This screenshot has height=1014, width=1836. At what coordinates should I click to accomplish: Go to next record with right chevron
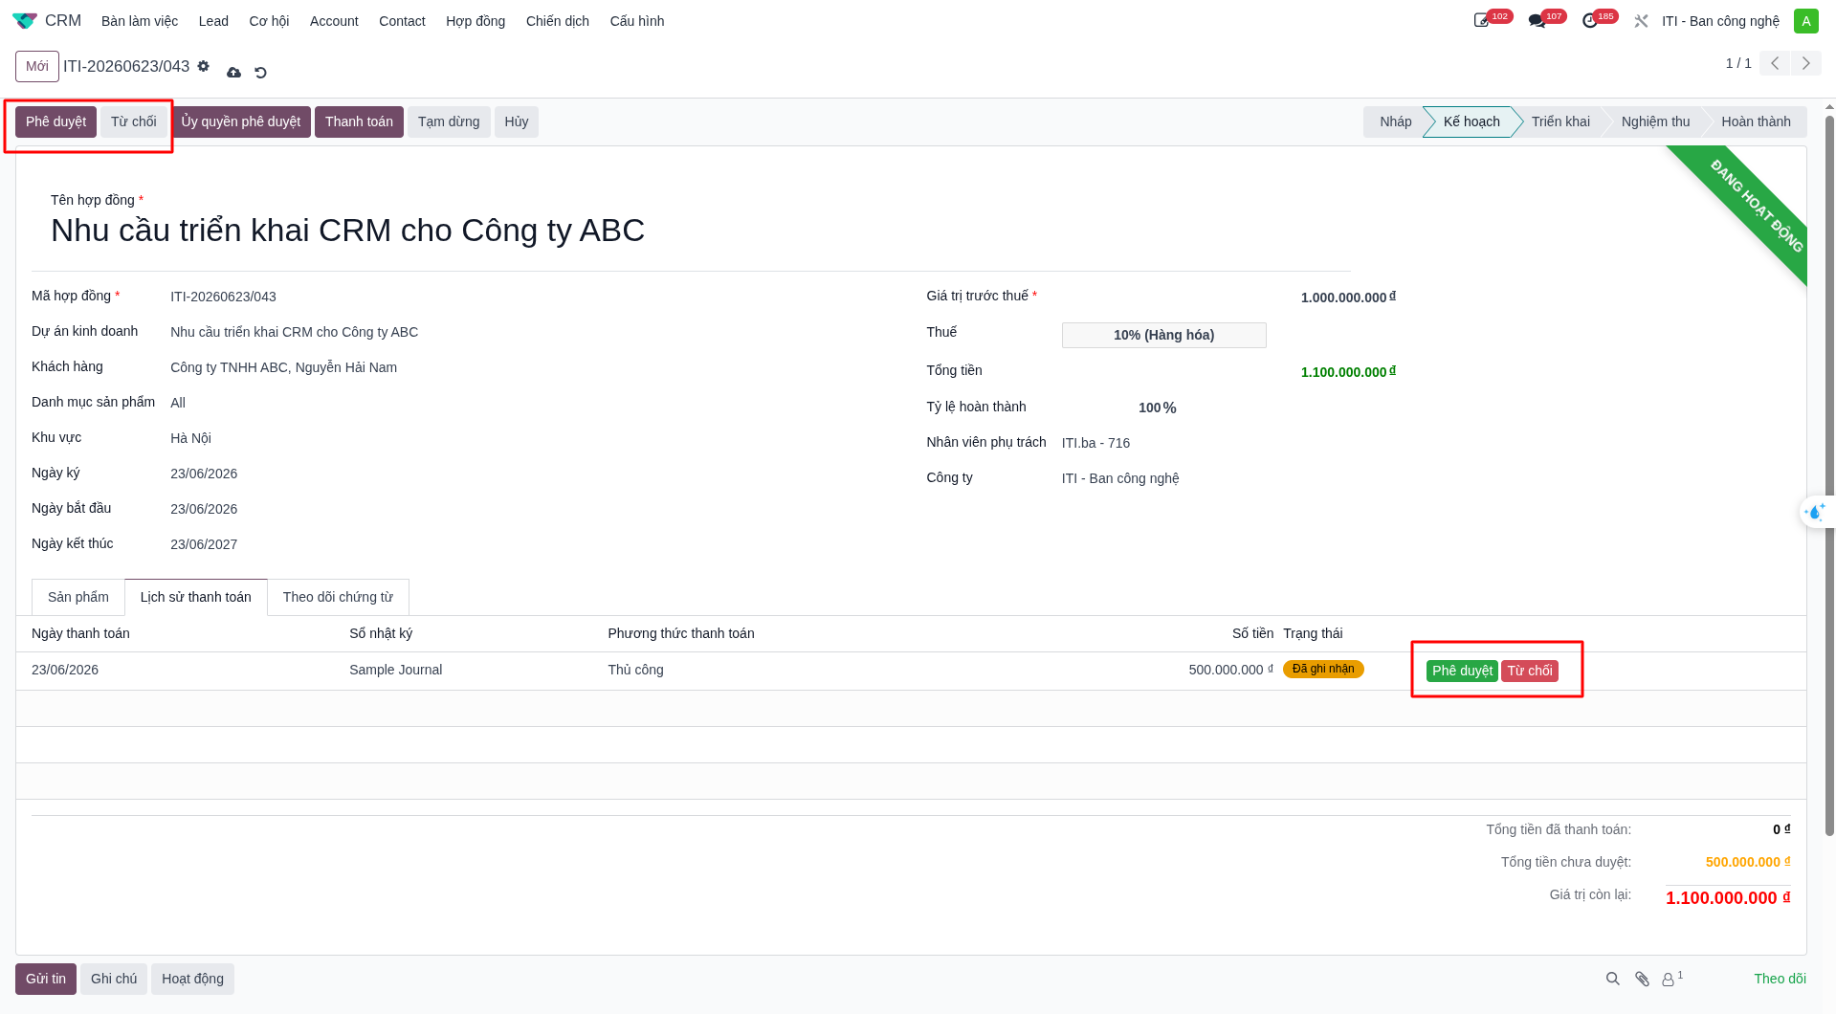coord(1806,63)
